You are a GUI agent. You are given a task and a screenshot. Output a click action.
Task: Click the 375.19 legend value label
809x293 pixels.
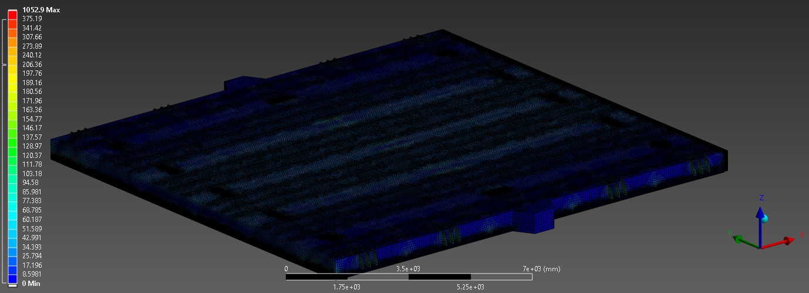point(32,19)
